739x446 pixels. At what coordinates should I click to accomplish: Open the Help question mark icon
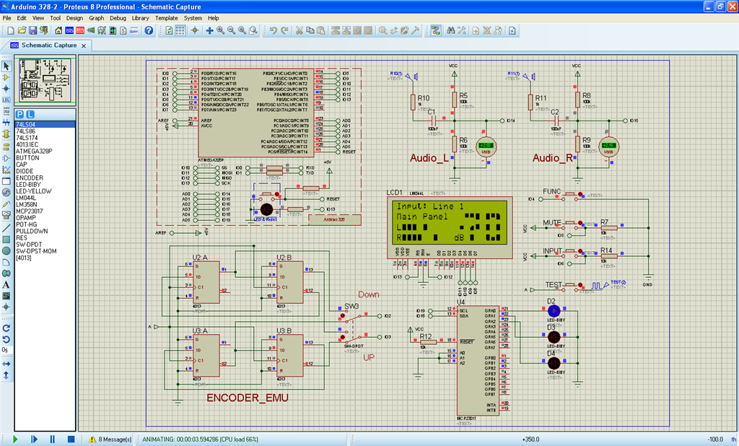coord(149,30)
